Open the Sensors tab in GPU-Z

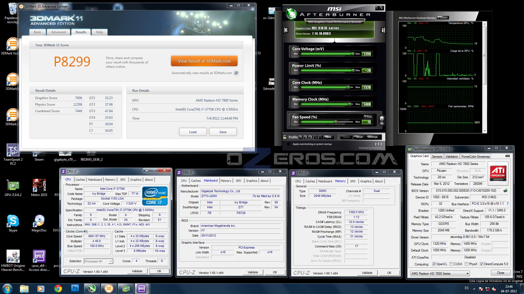(437, 156)
